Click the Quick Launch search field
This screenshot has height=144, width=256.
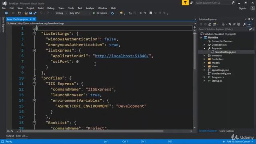pos(213,3)
